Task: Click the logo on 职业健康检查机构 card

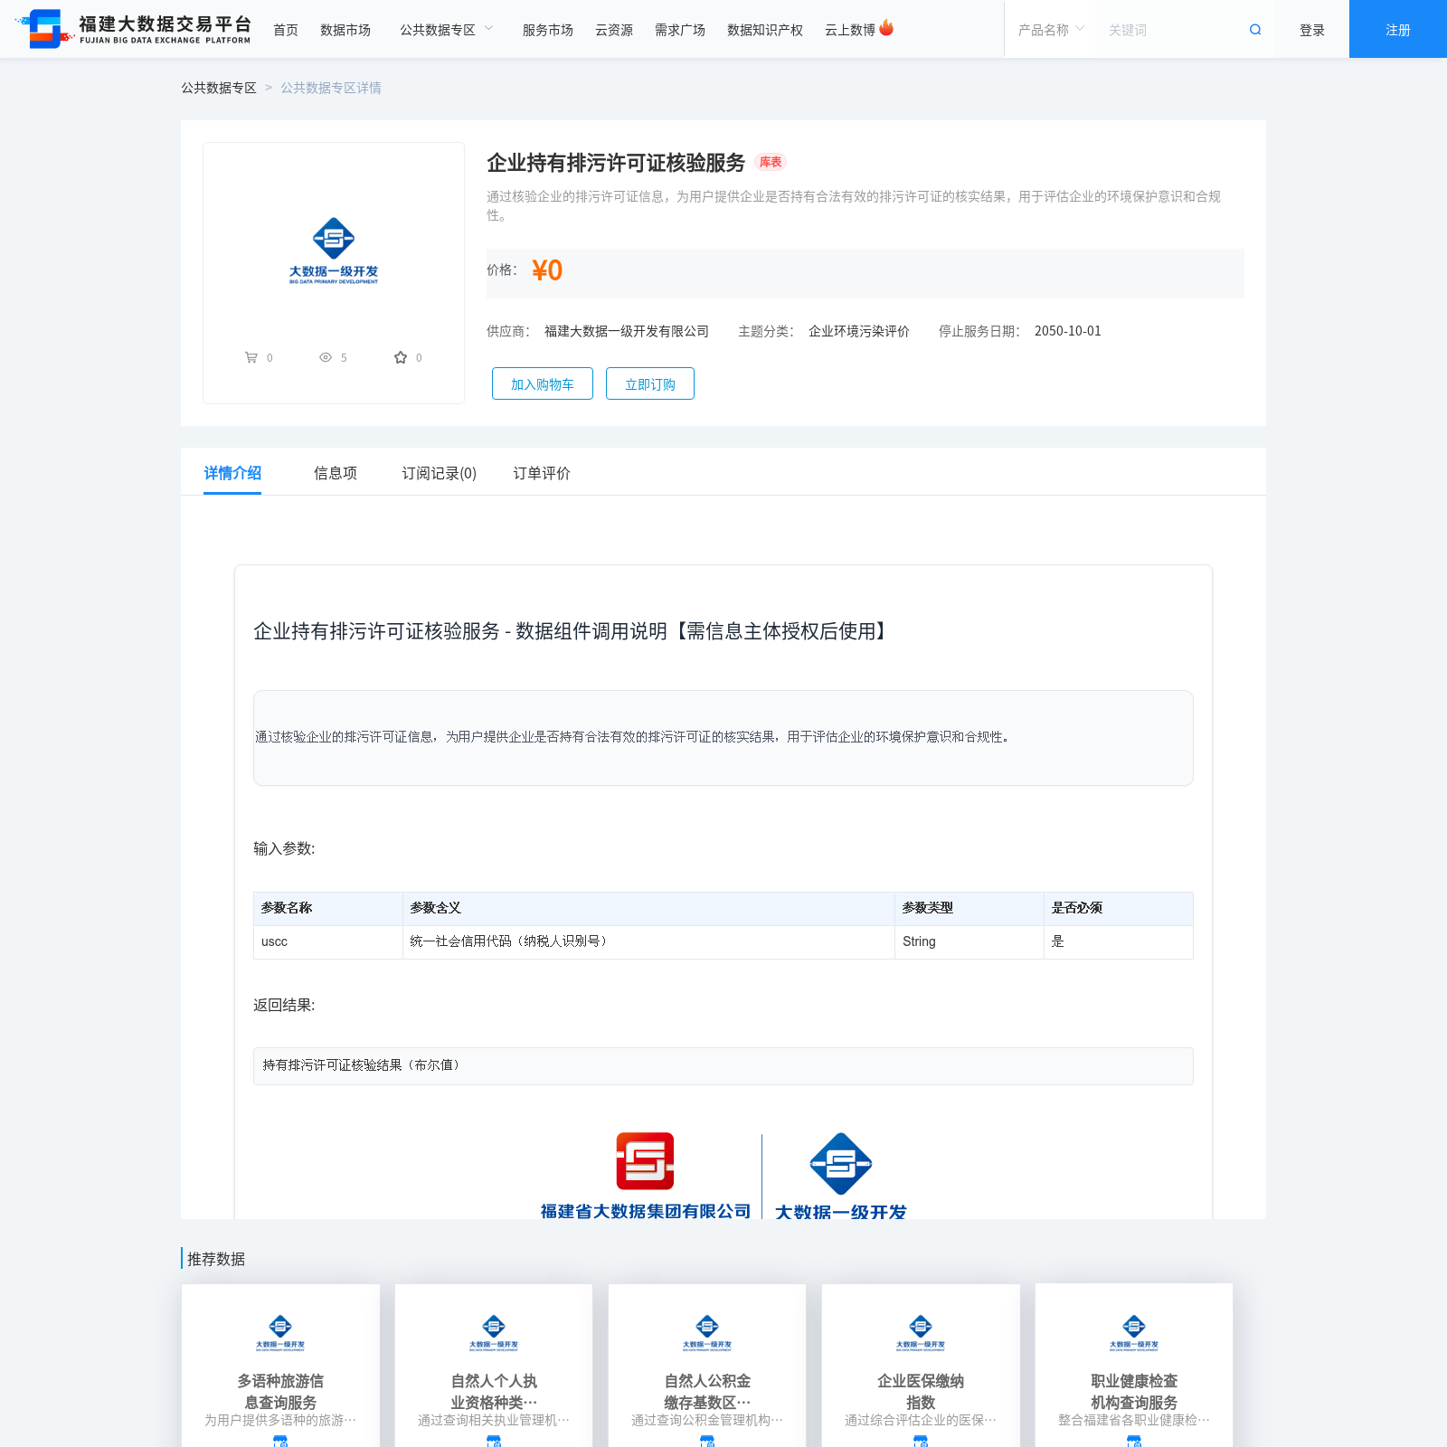Action: click(1134, 1331)
